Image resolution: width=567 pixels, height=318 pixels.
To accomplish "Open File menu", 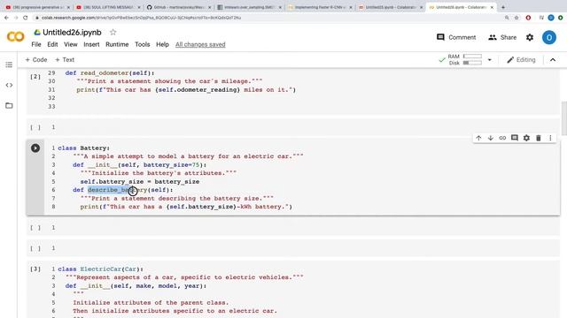I will point(36,44).
